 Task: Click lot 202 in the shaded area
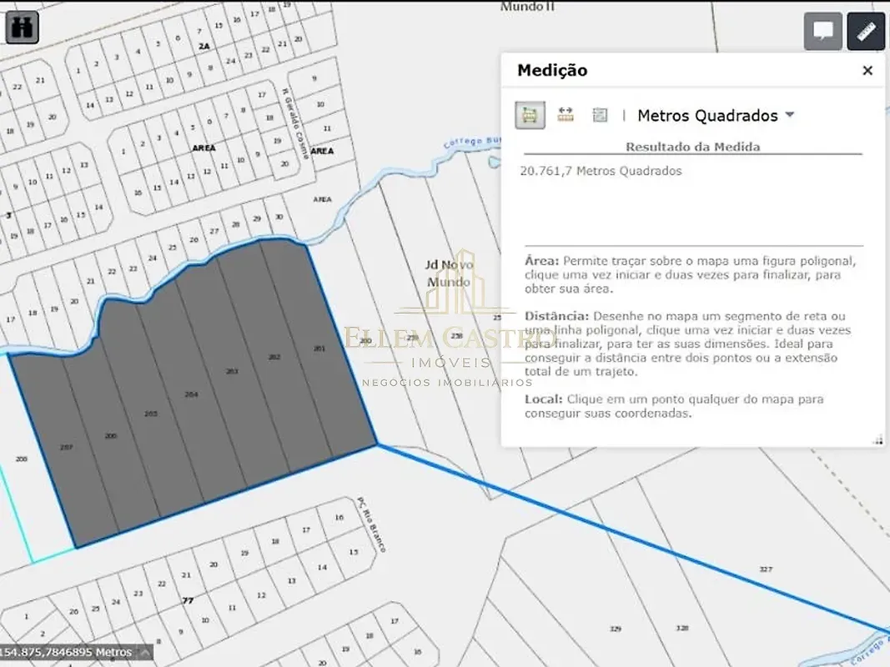coord(274,357)
